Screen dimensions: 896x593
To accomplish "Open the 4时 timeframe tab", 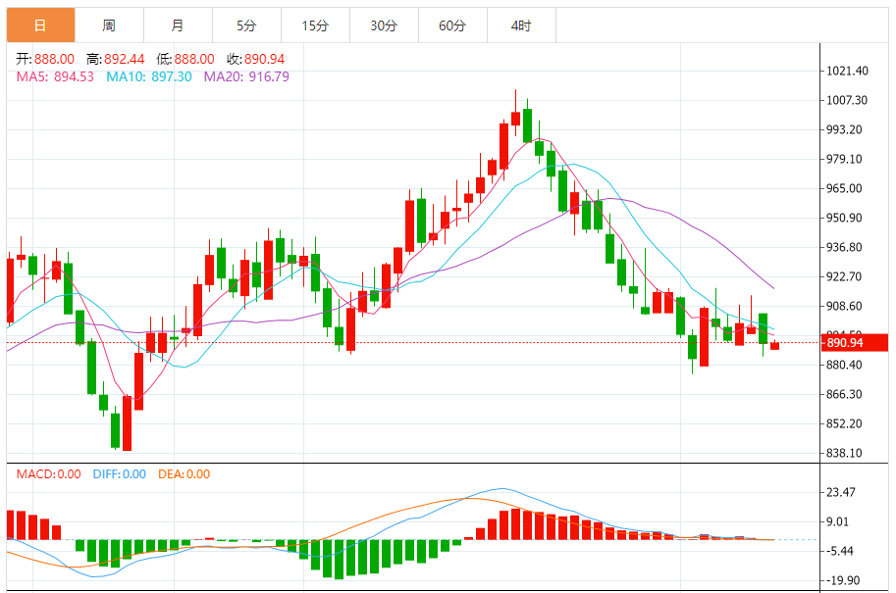I will point(520,25).
